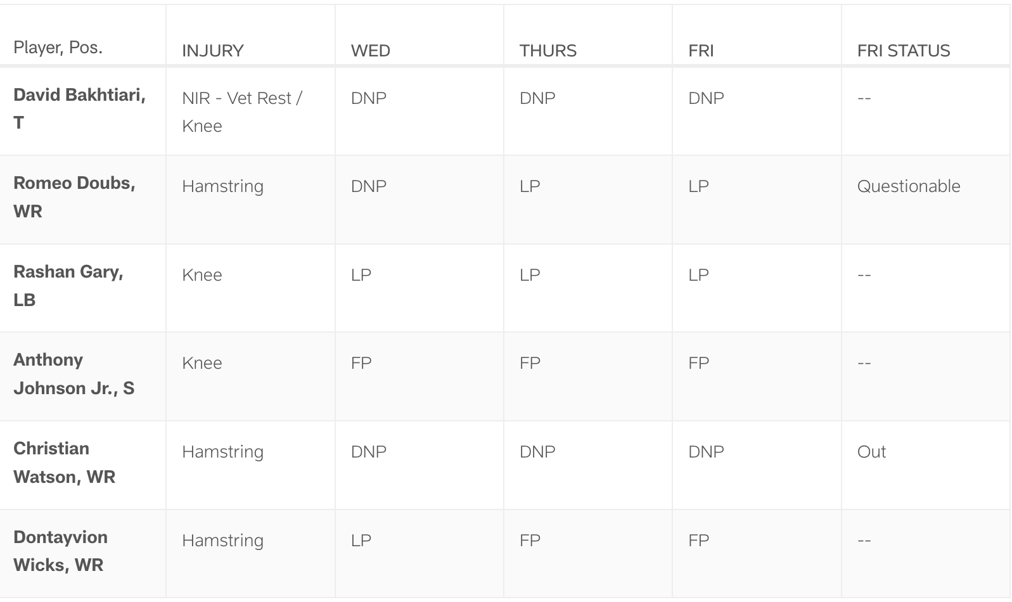
Task: Click the Player, Pos. header
Action: point(58,48)
